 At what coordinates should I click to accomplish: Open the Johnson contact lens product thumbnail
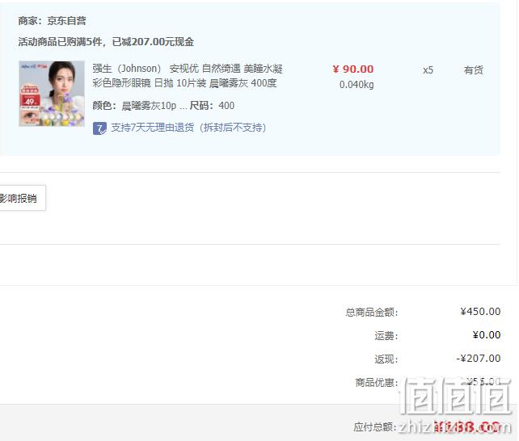[x=52, y=94]
